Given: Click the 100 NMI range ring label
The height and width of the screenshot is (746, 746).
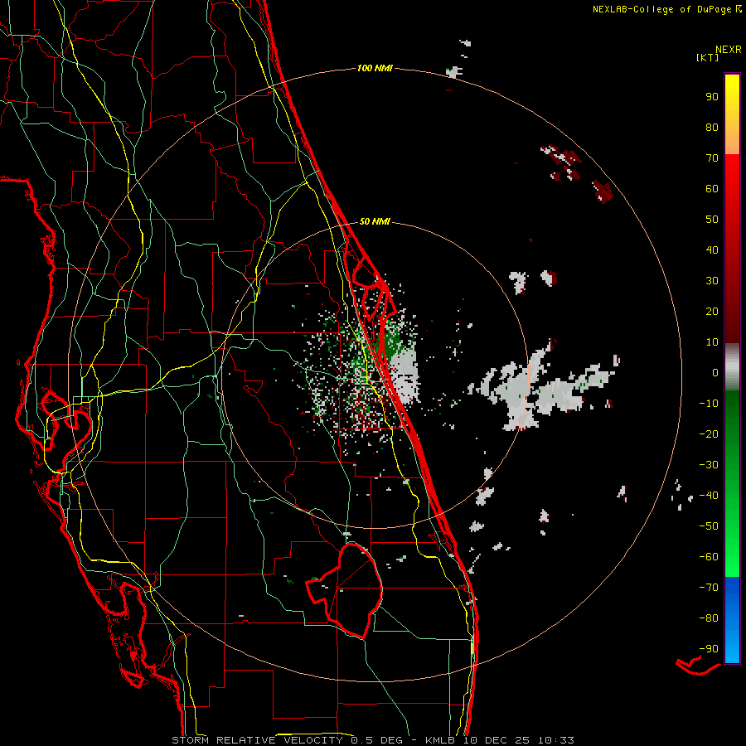Looking at the screenshot, I should click(x=375, y=68).
